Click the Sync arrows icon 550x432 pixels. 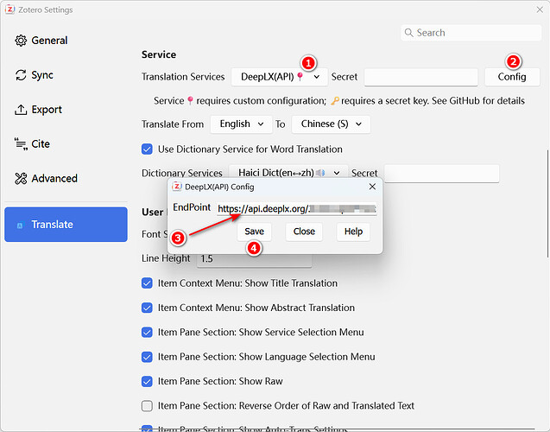click(x=22, y=75)
